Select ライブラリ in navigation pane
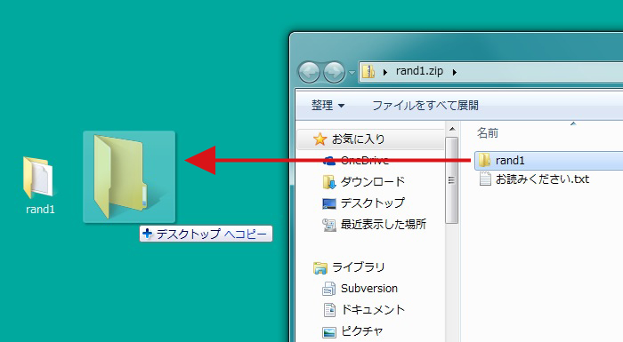 358,267
